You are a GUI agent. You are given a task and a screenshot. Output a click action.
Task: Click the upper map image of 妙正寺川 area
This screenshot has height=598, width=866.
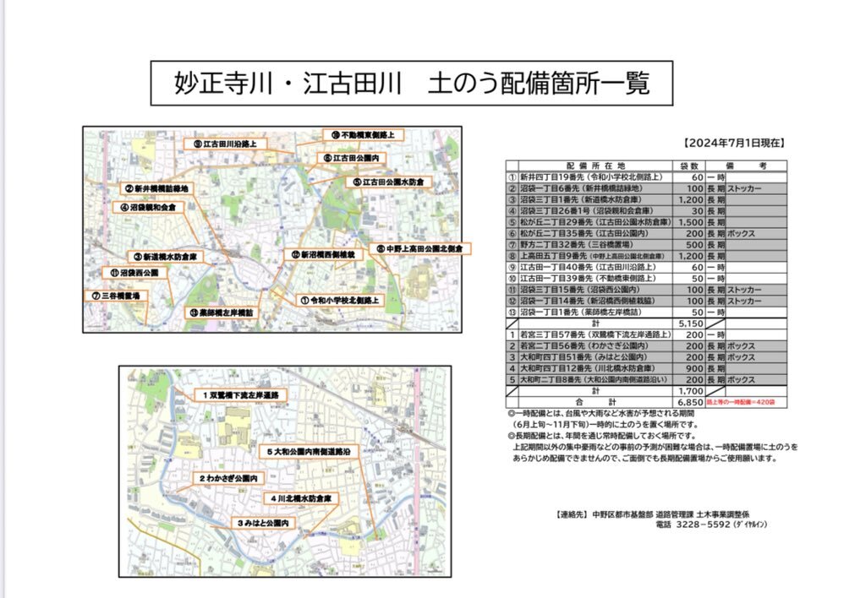tap(272, 230)
